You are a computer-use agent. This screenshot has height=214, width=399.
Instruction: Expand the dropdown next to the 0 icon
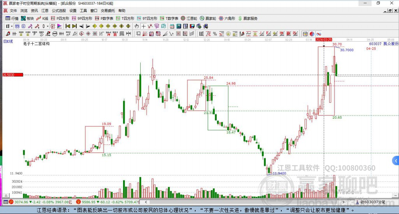click(48, 26)
